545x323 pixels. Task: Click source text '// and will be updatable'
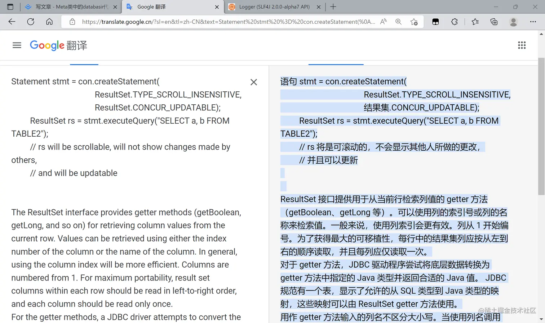[74, 173]
